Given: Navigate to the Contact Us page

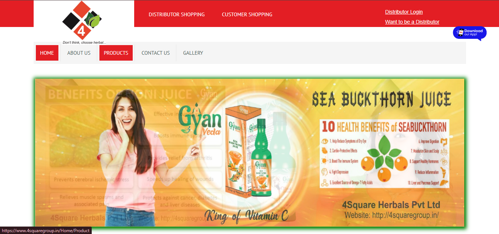Looking at the screenshot, I should pyautogui.click(x=156, y=53).
